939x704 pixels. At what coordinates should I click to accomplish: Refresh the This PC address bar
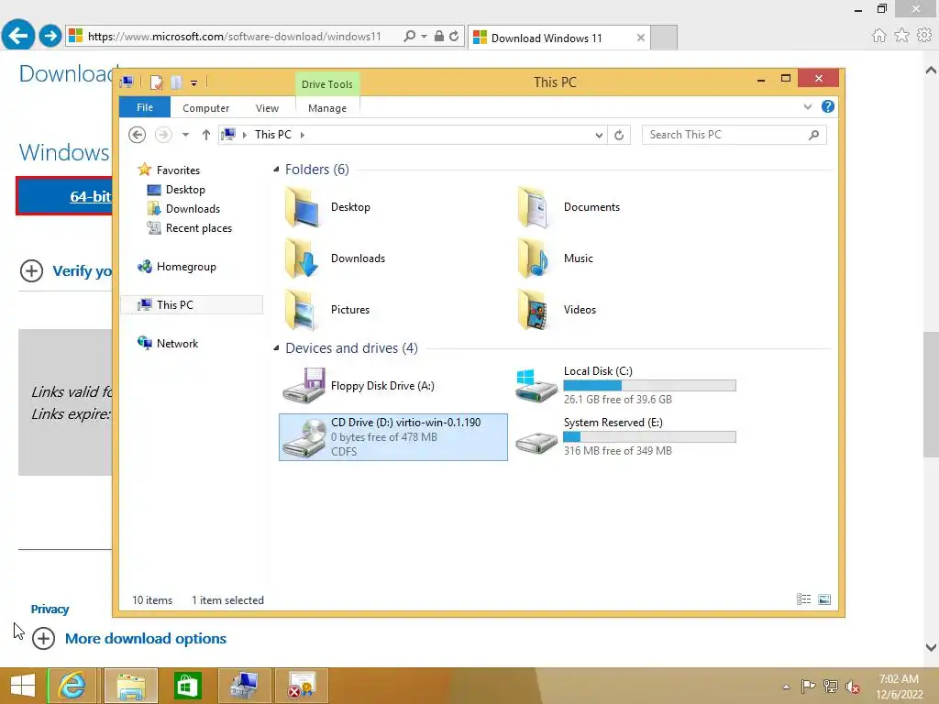tap(619, 136)
